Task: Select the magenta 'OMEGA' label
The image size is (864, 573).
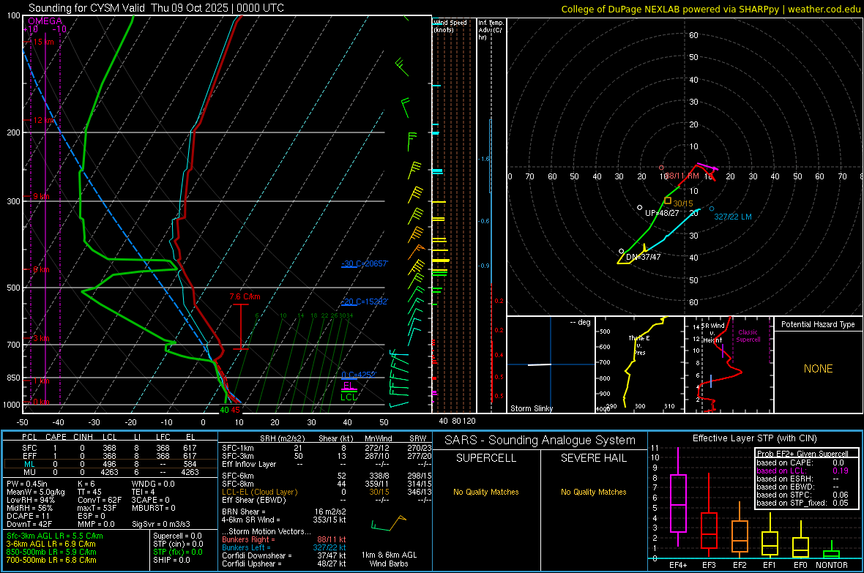Action: point(45,21)
